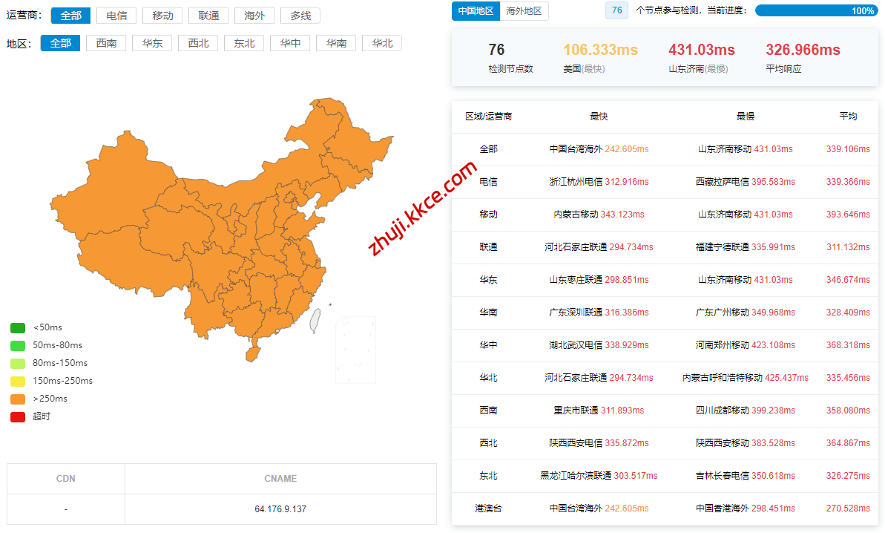
Task: Pick the 华北 region filter
Action: (x=382, y=43)
